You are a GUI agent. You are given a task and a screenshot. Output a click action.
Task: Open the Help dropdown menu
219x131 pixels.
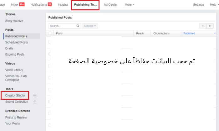click(214, 5)
